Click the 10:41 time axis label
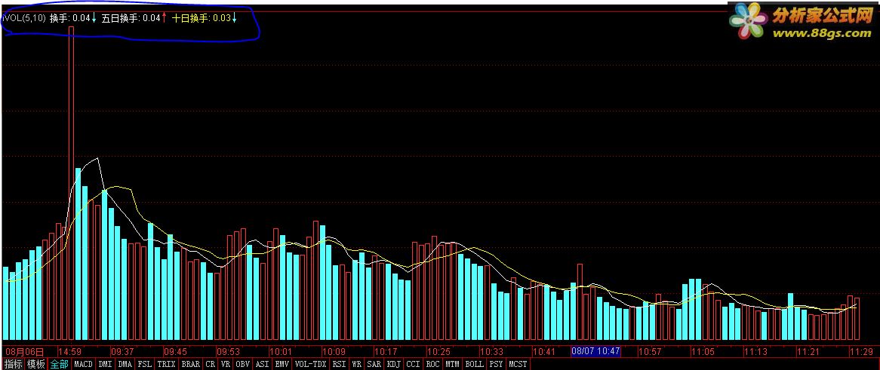 click(544, 351)
